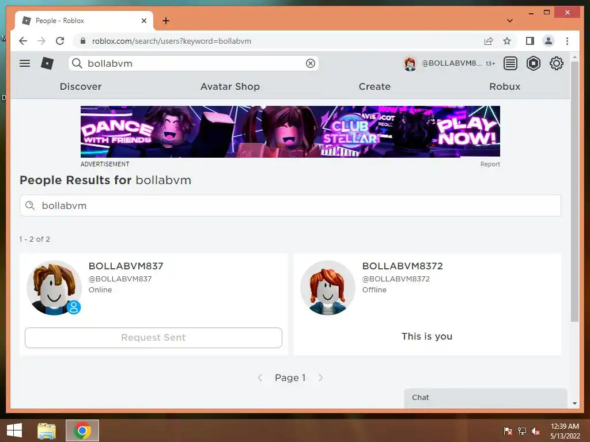Click the BOLLABVM8372 display name
Viewport: 590px width, 442px height.
click(x=402, y=266)
